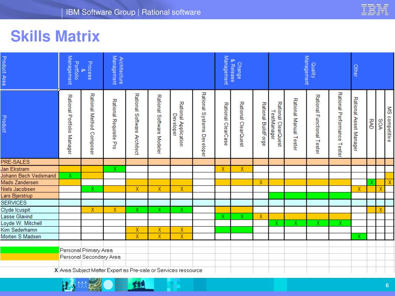Click the Personal Primary Area legend label
Image resolution: width=395 pixels, height=296 pixels.
pos(86,250)
